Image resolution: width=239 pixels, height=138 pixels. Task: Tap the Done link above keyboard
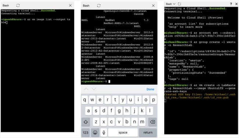pyautogui.click(x=150, y=89)
